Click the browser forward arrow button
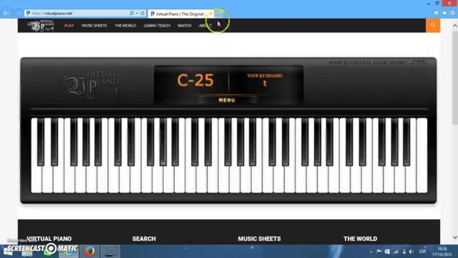458x258 pixels. point(18,13)
